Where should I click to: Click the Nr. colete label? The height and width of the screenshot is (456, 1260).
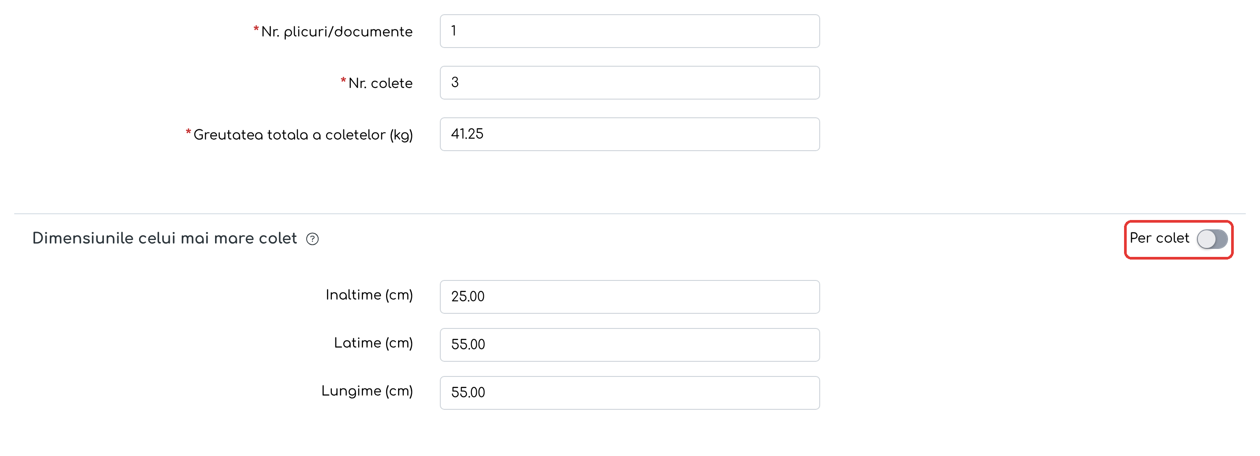pyautogui.click(x=380, y=83)
